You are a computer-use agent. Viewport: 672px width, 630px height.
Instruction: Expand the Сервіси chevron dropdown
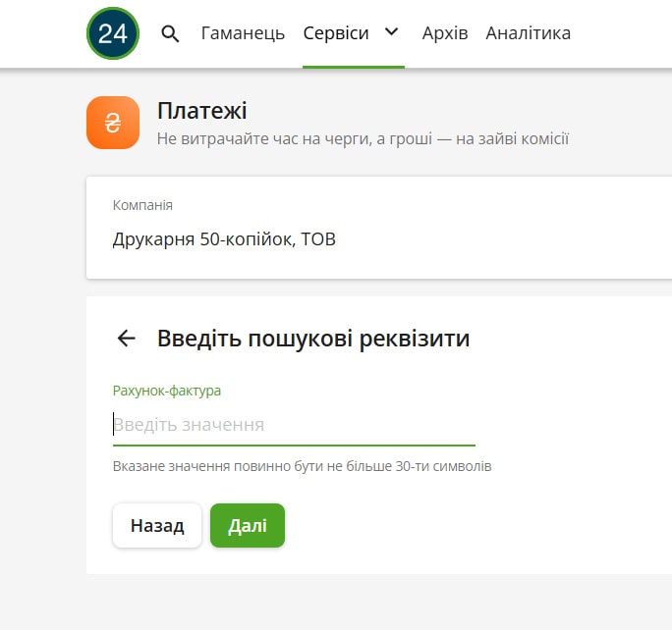[391, 32]
